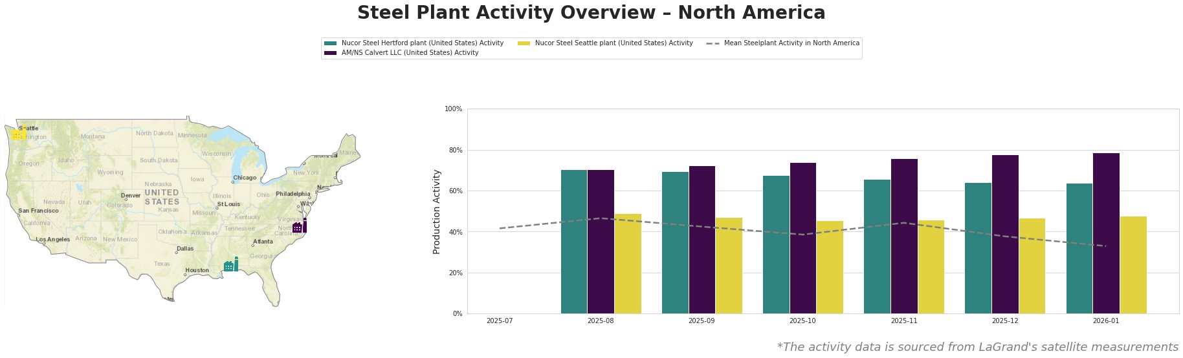Click the Chicago city label on the map
This screenshot has height=358, width=1183.
245,178
